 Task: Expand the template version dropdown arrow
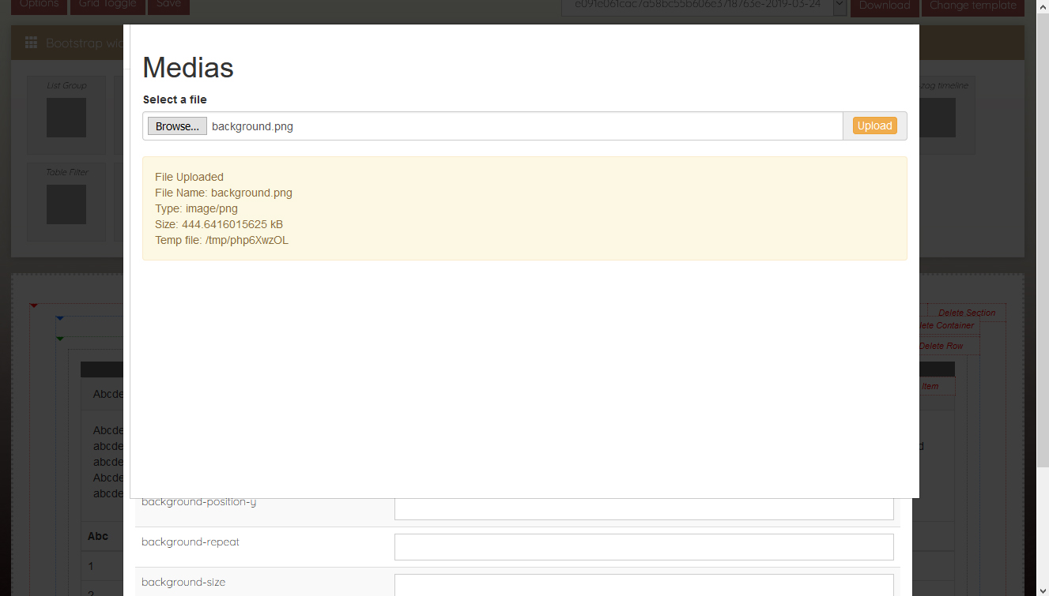tap(840, 5)
